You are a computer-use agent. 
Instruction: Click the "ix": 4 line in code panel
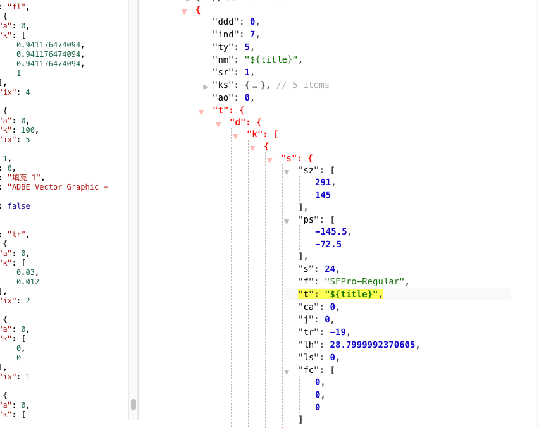(x=15, y=92)
